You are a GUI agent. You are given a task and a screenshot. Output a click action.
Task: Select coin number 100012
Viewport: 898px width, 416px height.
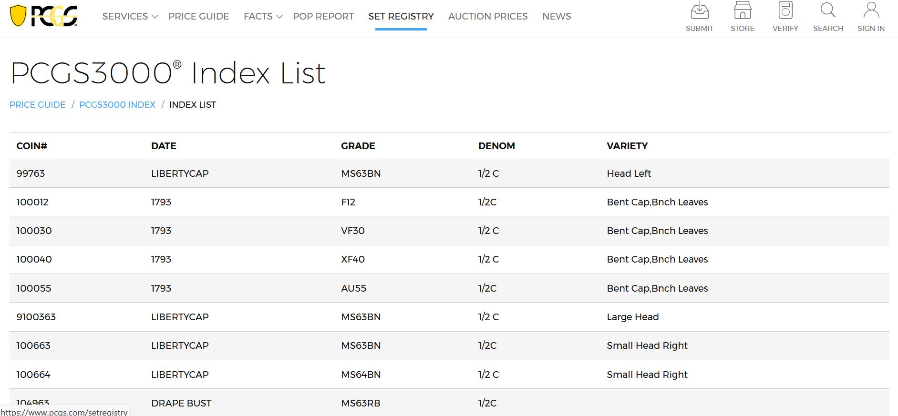32,202
